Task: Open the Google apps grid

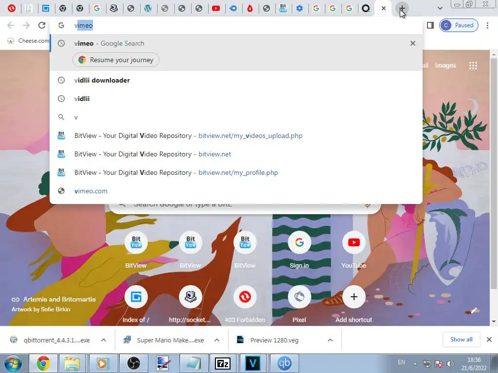Action: point(473,66)
